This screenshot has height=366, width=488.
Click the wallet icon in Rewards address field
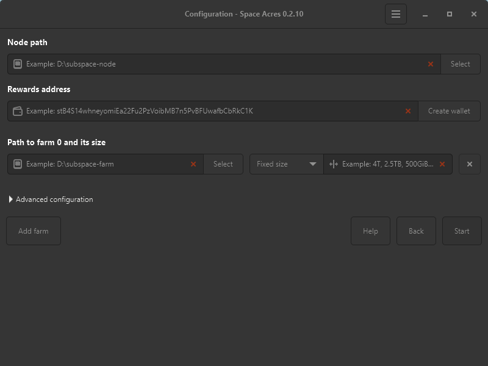pos(18,111)
